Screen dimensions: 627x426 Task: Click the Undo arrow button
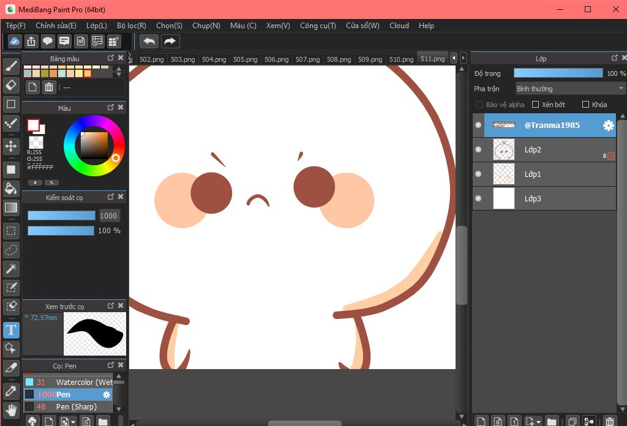tap(149, 41)
